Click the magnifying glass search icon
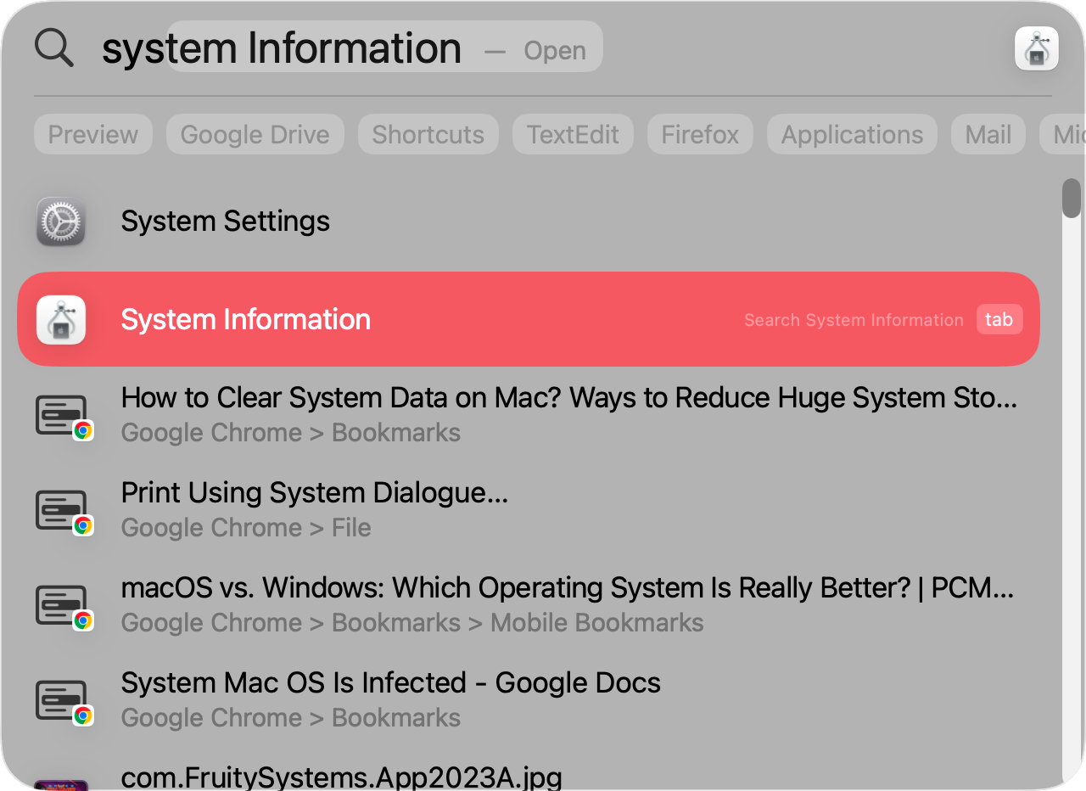1086x791 pixels. [x=53, y=47]
